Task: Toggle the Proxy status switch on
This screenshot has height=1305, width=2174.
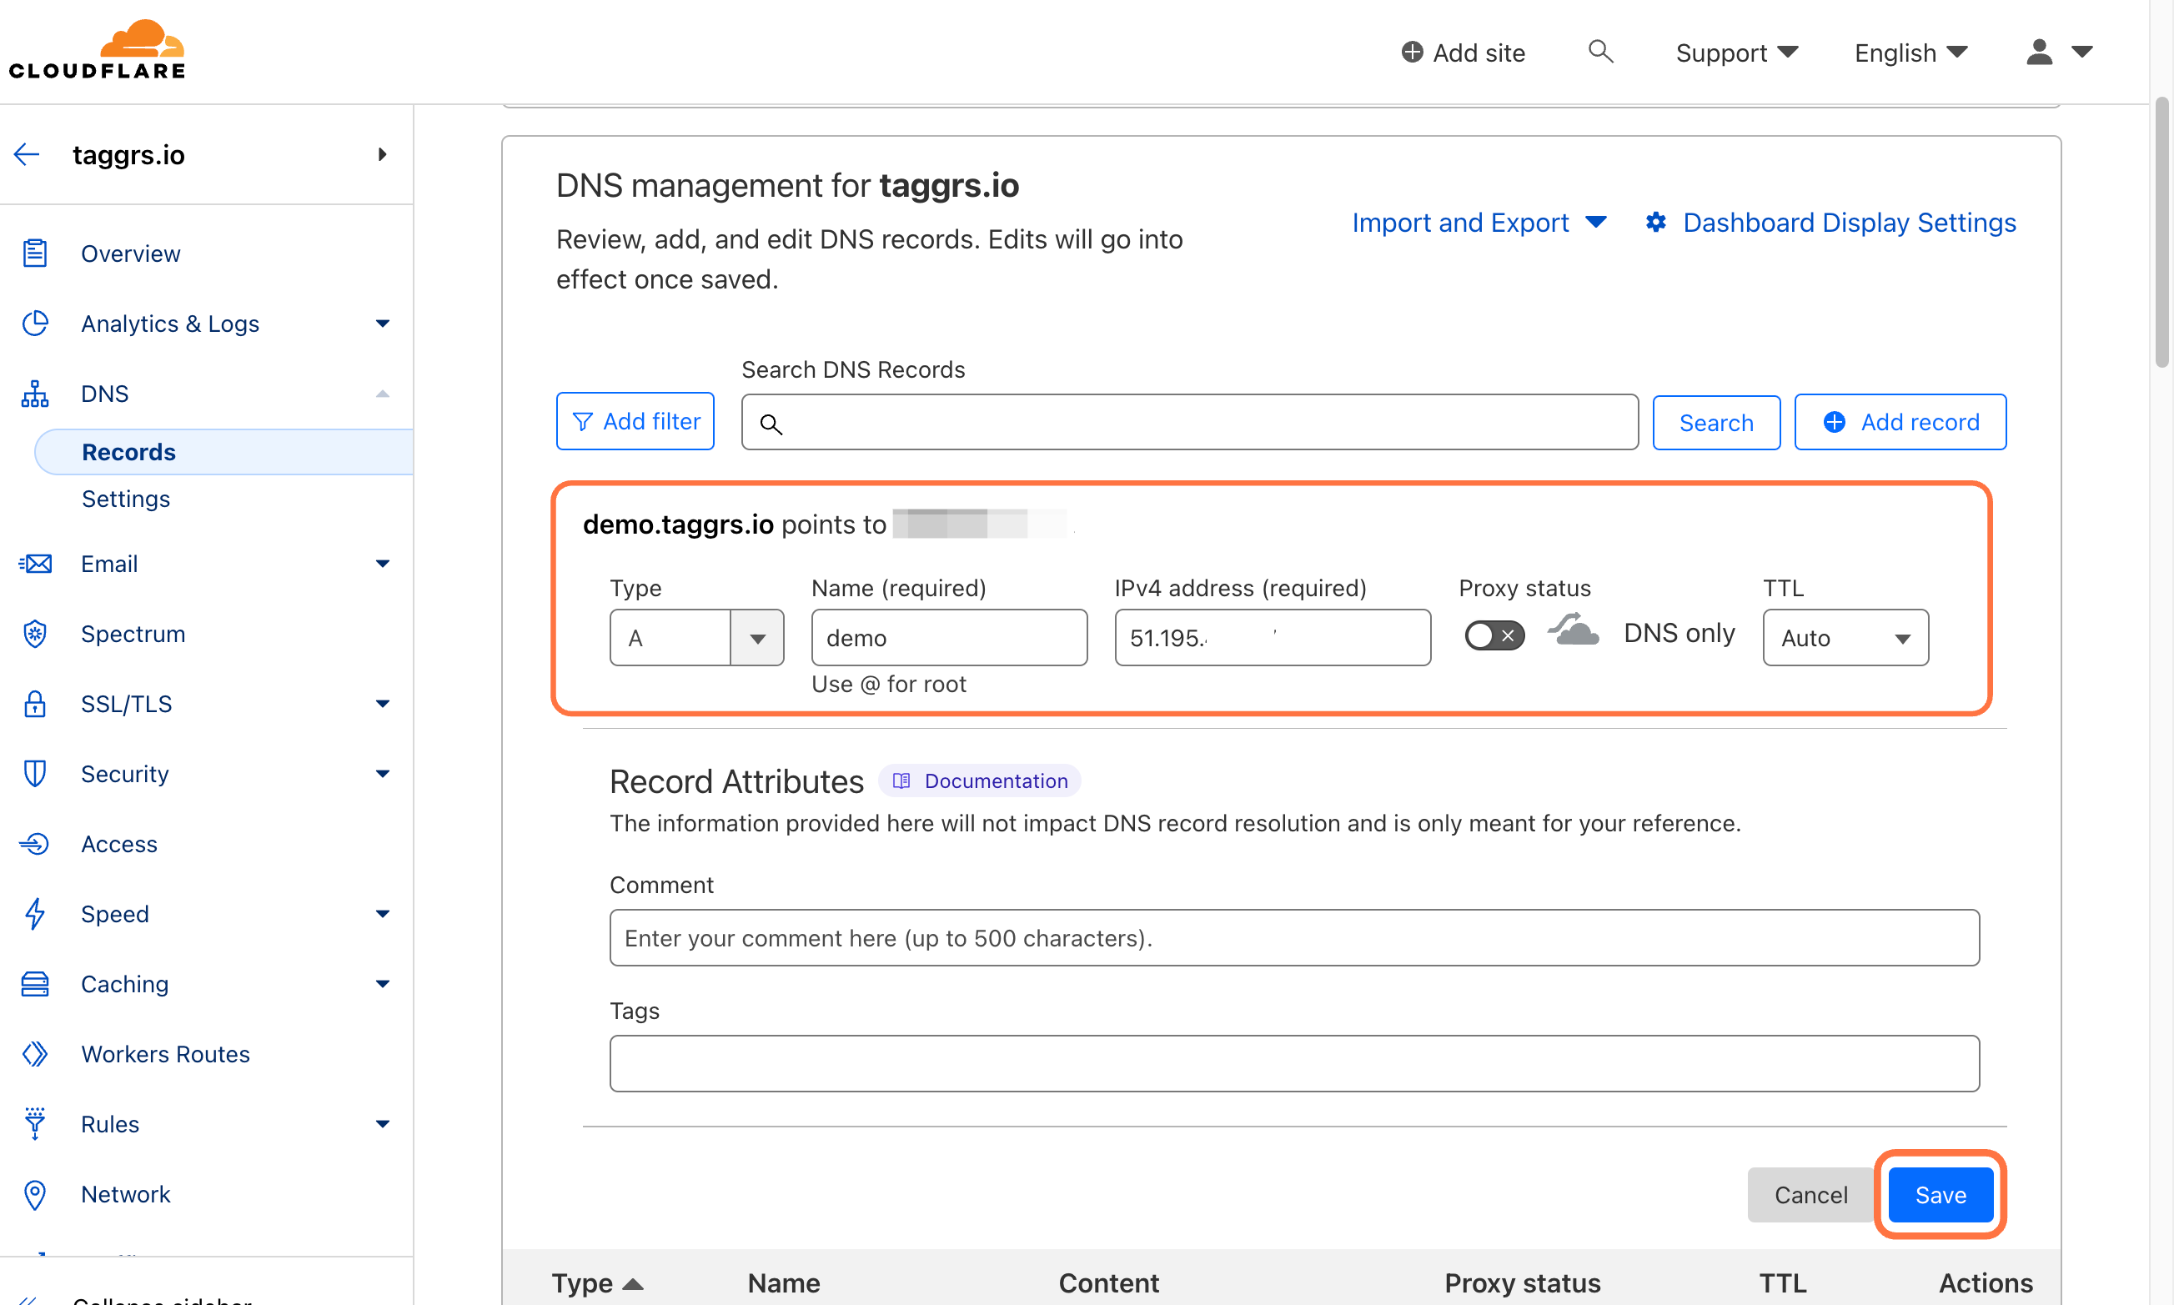Action: click(x=1494, y=635)
